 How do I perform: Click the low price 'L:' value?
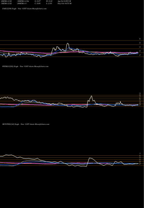[x=49, y=3]
